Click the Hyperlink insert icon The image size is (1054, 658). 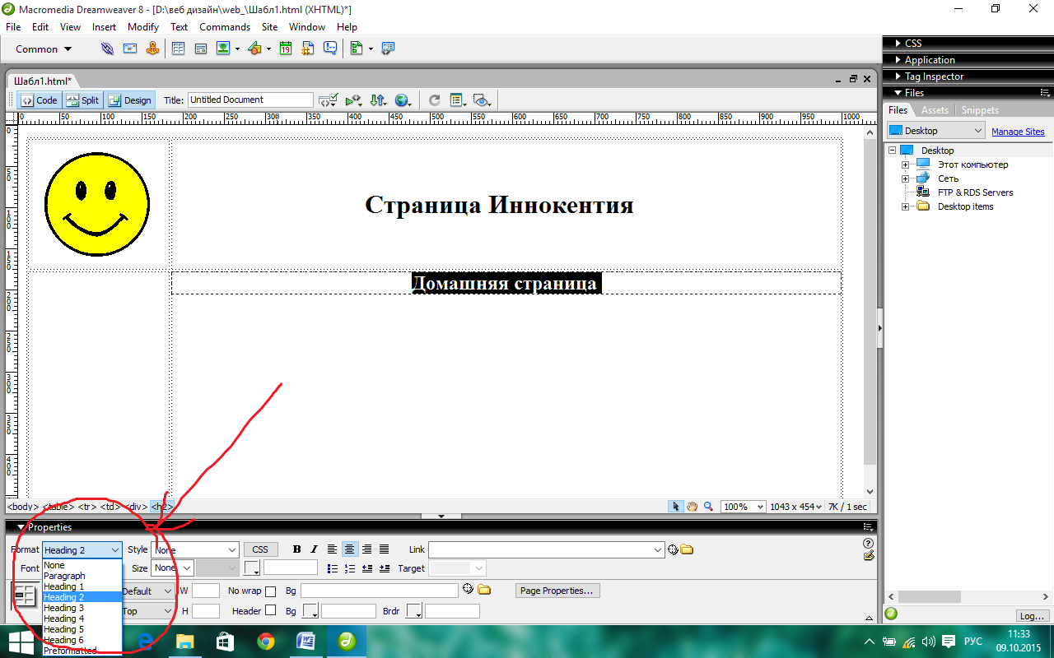tap(107, 49)
